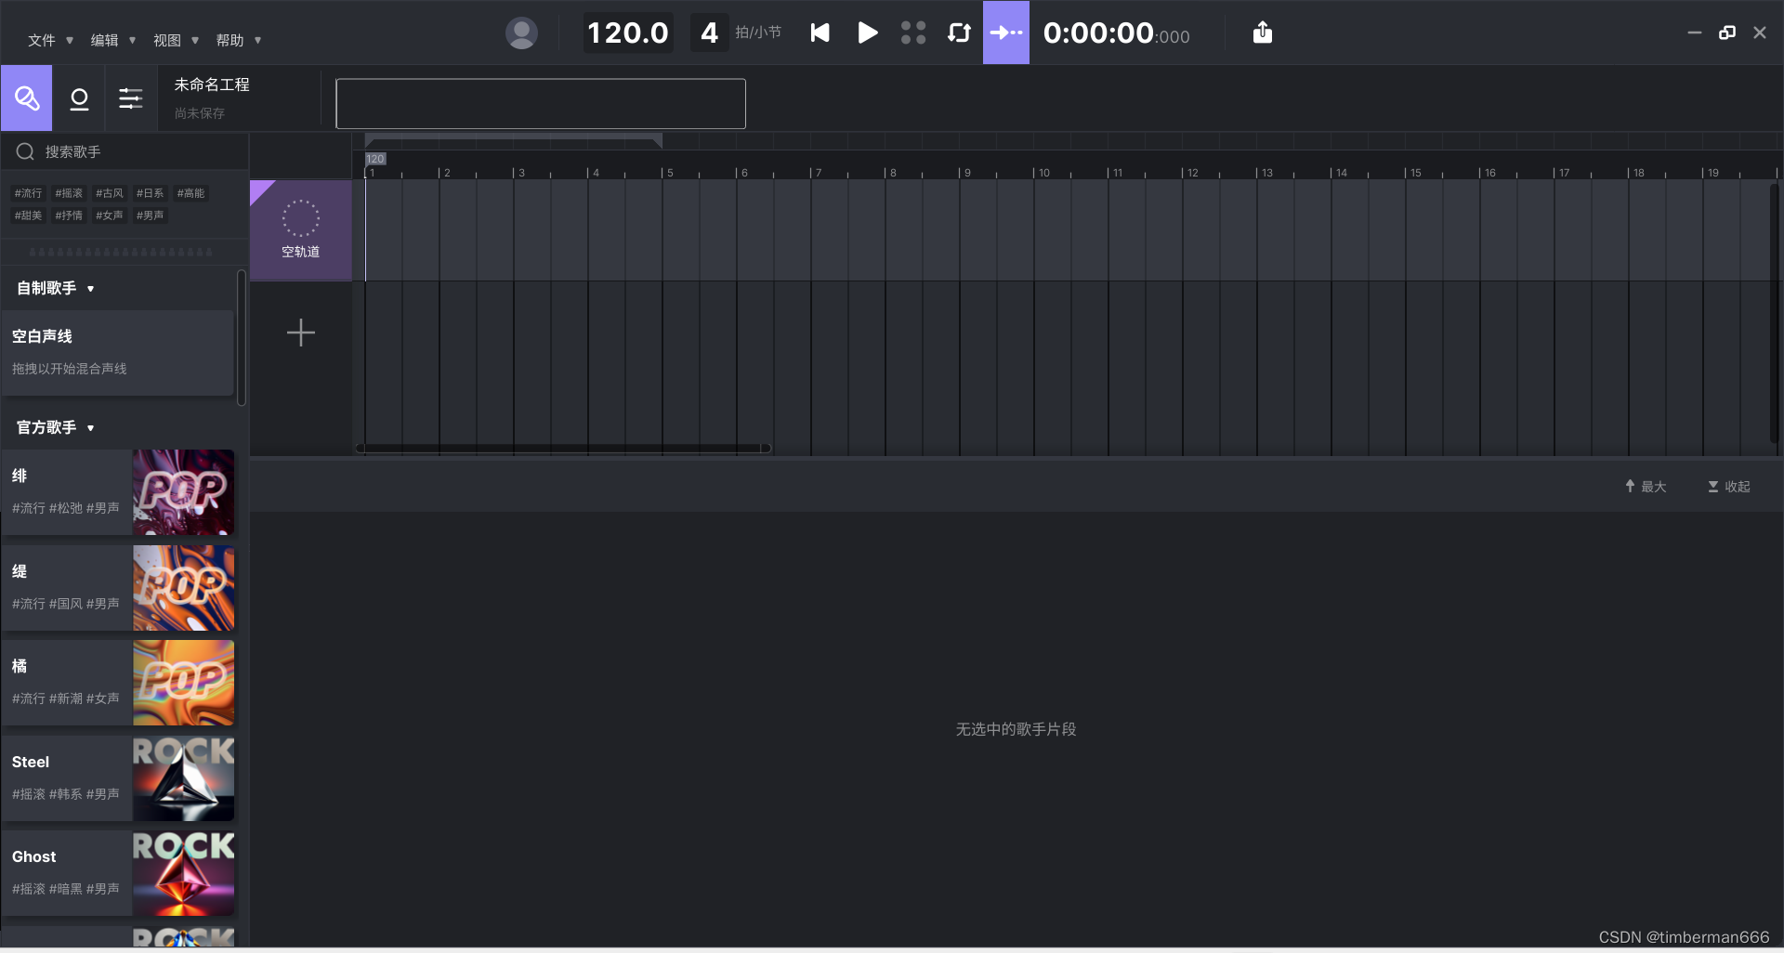Click the ROCK thumbnail of Ghost
1784x953 pixels.
(184, 873)
